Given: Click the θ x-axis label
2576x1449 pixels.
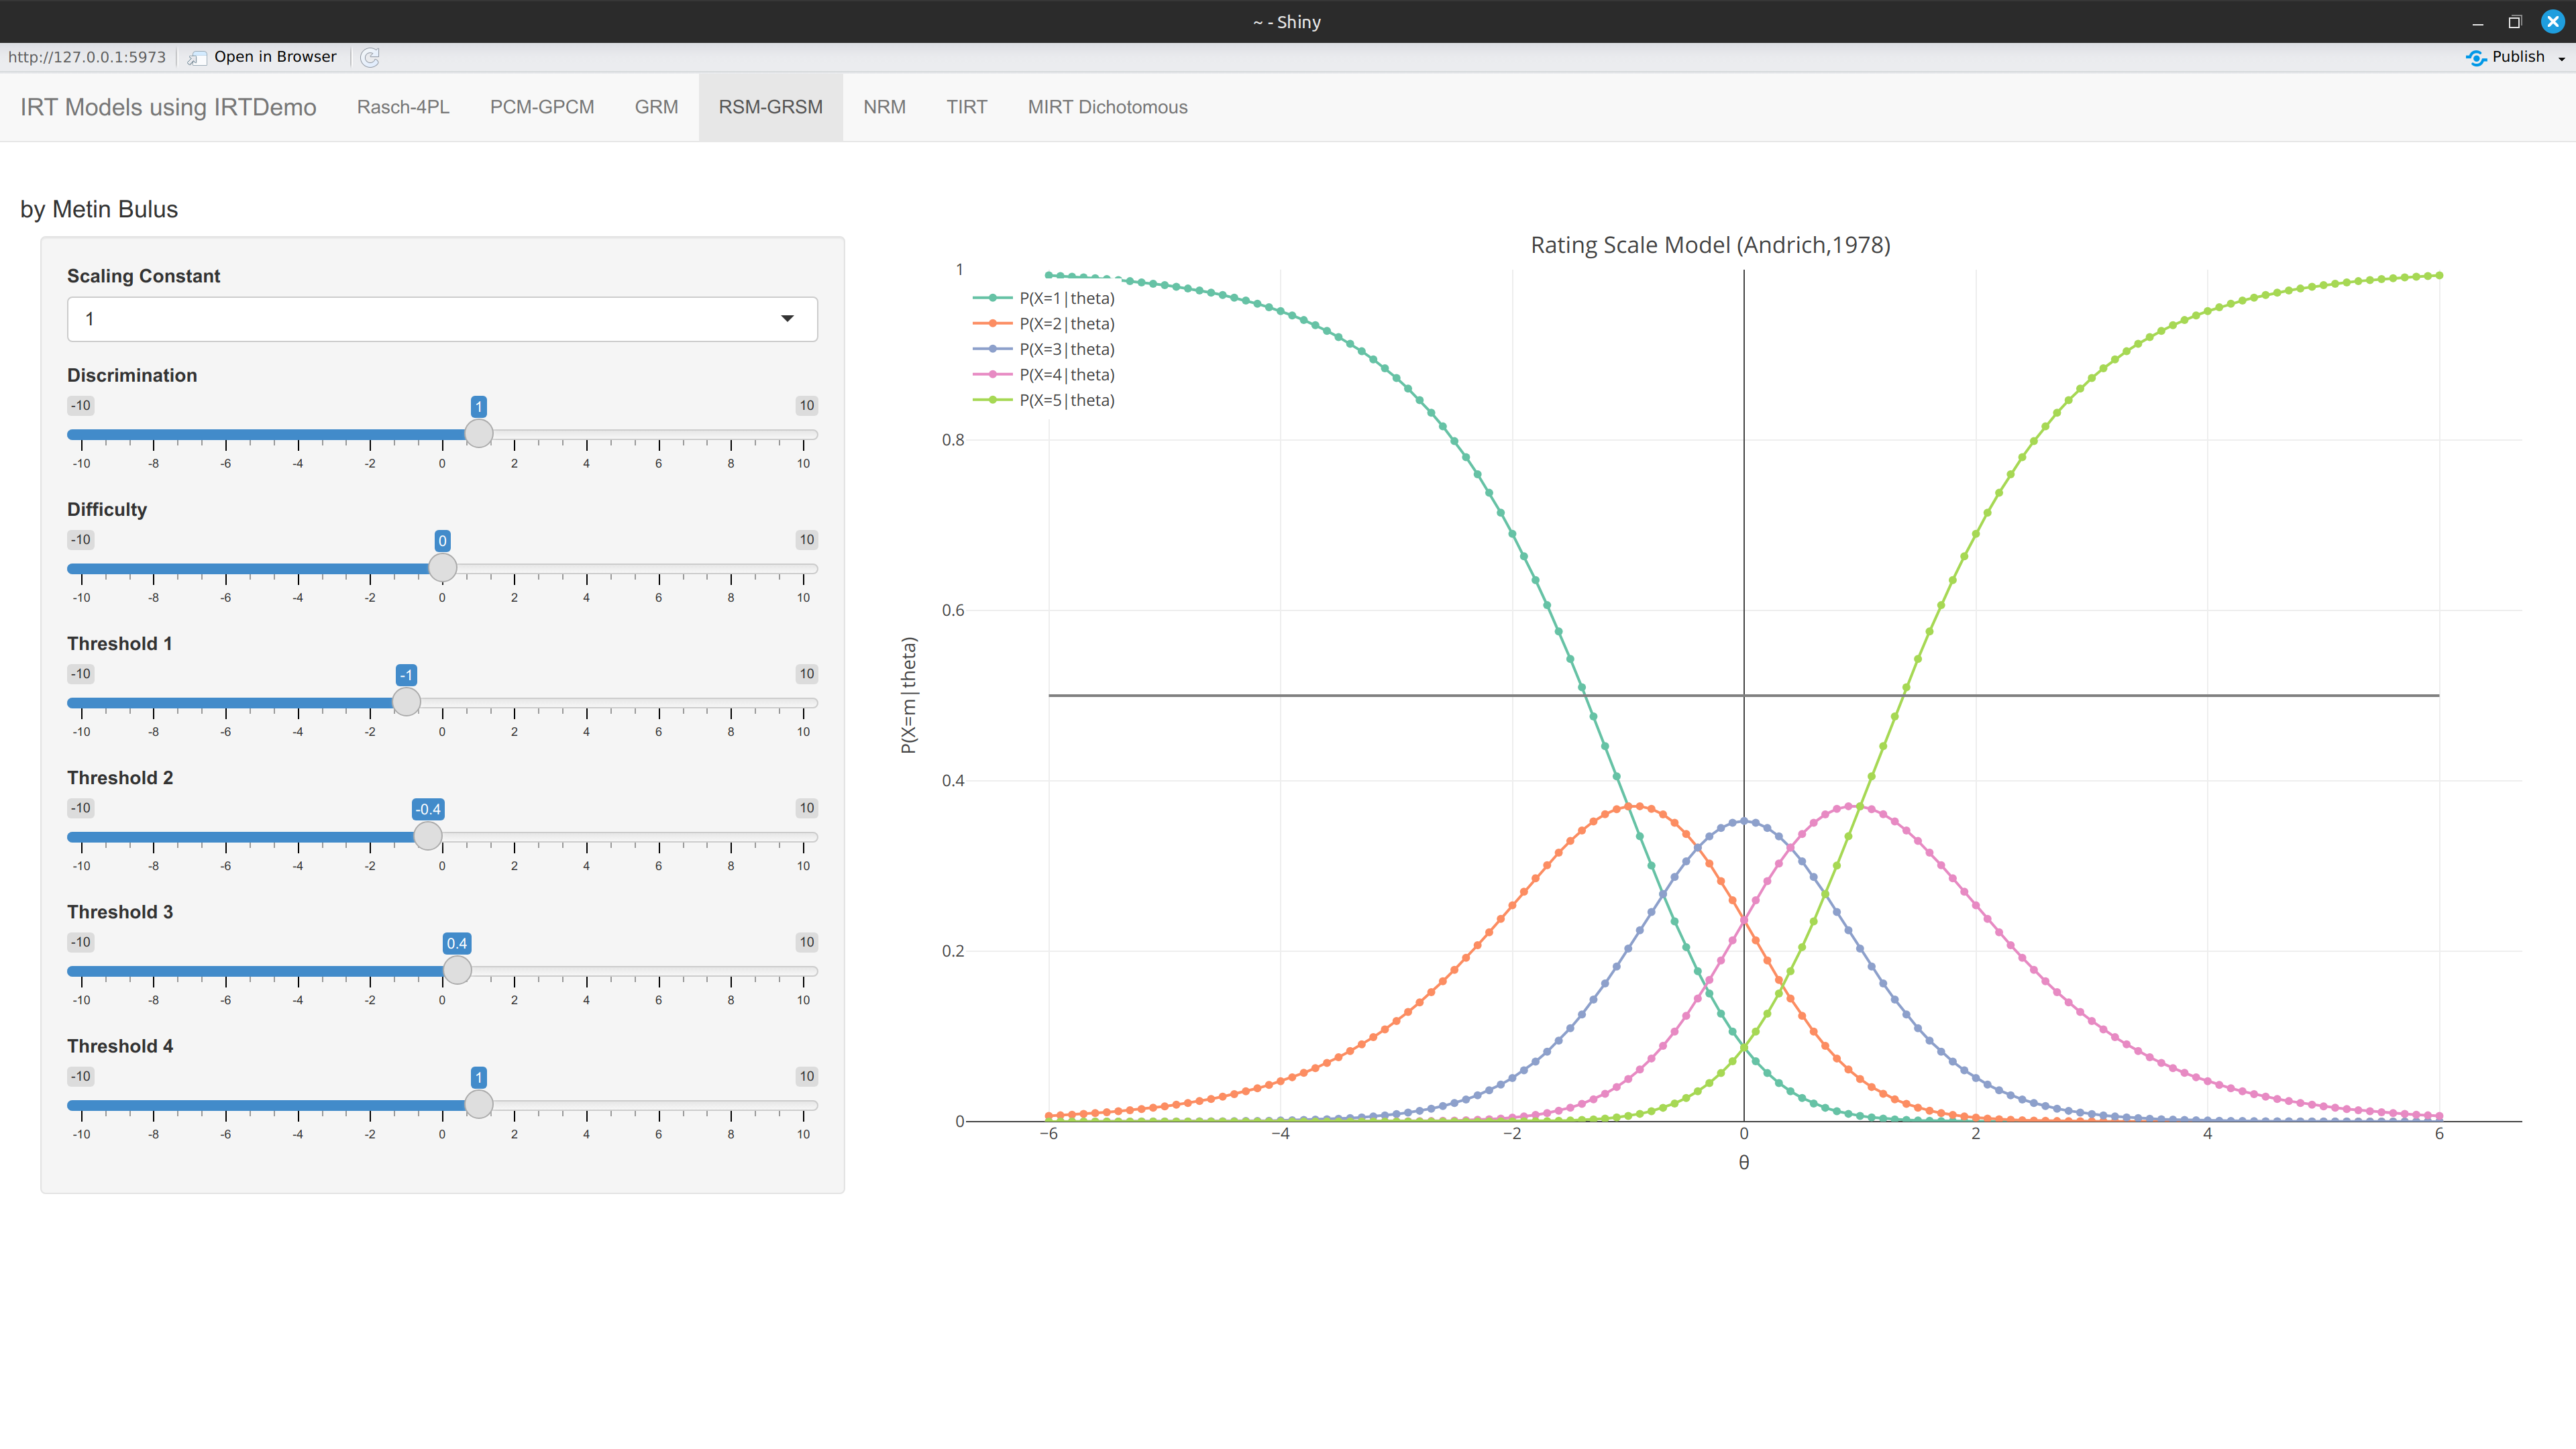Looking at the screenshot, I should click(x=1743, y=1162).
